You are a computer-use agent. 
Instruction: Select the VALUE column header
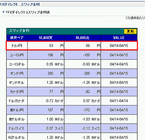pyautogui.click(x=119, y=38)
